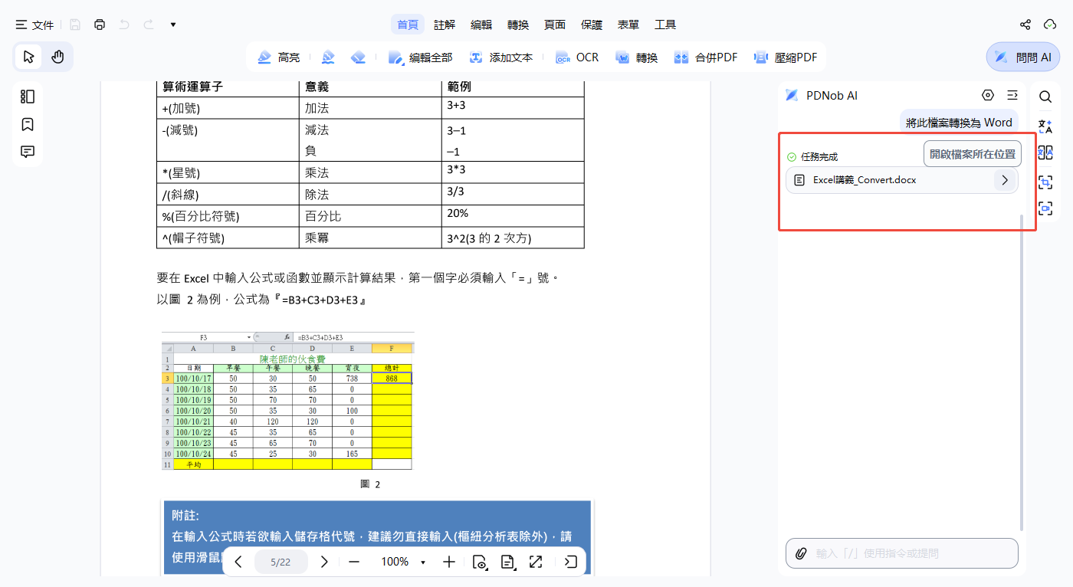1073x587 pixels.
Task: Open the bookmarks panel in left sidebar
Action: [28, 124]
